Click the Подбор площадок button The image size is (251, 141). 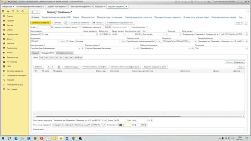tap(71, 67)
